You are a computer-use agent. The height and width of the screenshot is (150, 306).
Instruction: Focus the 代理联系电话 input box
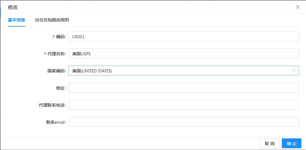[184, 105]
